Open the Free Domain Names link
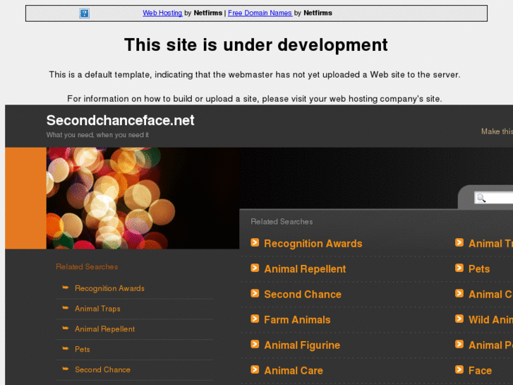This screenshot has height=385, width=513. click(260, 13)
